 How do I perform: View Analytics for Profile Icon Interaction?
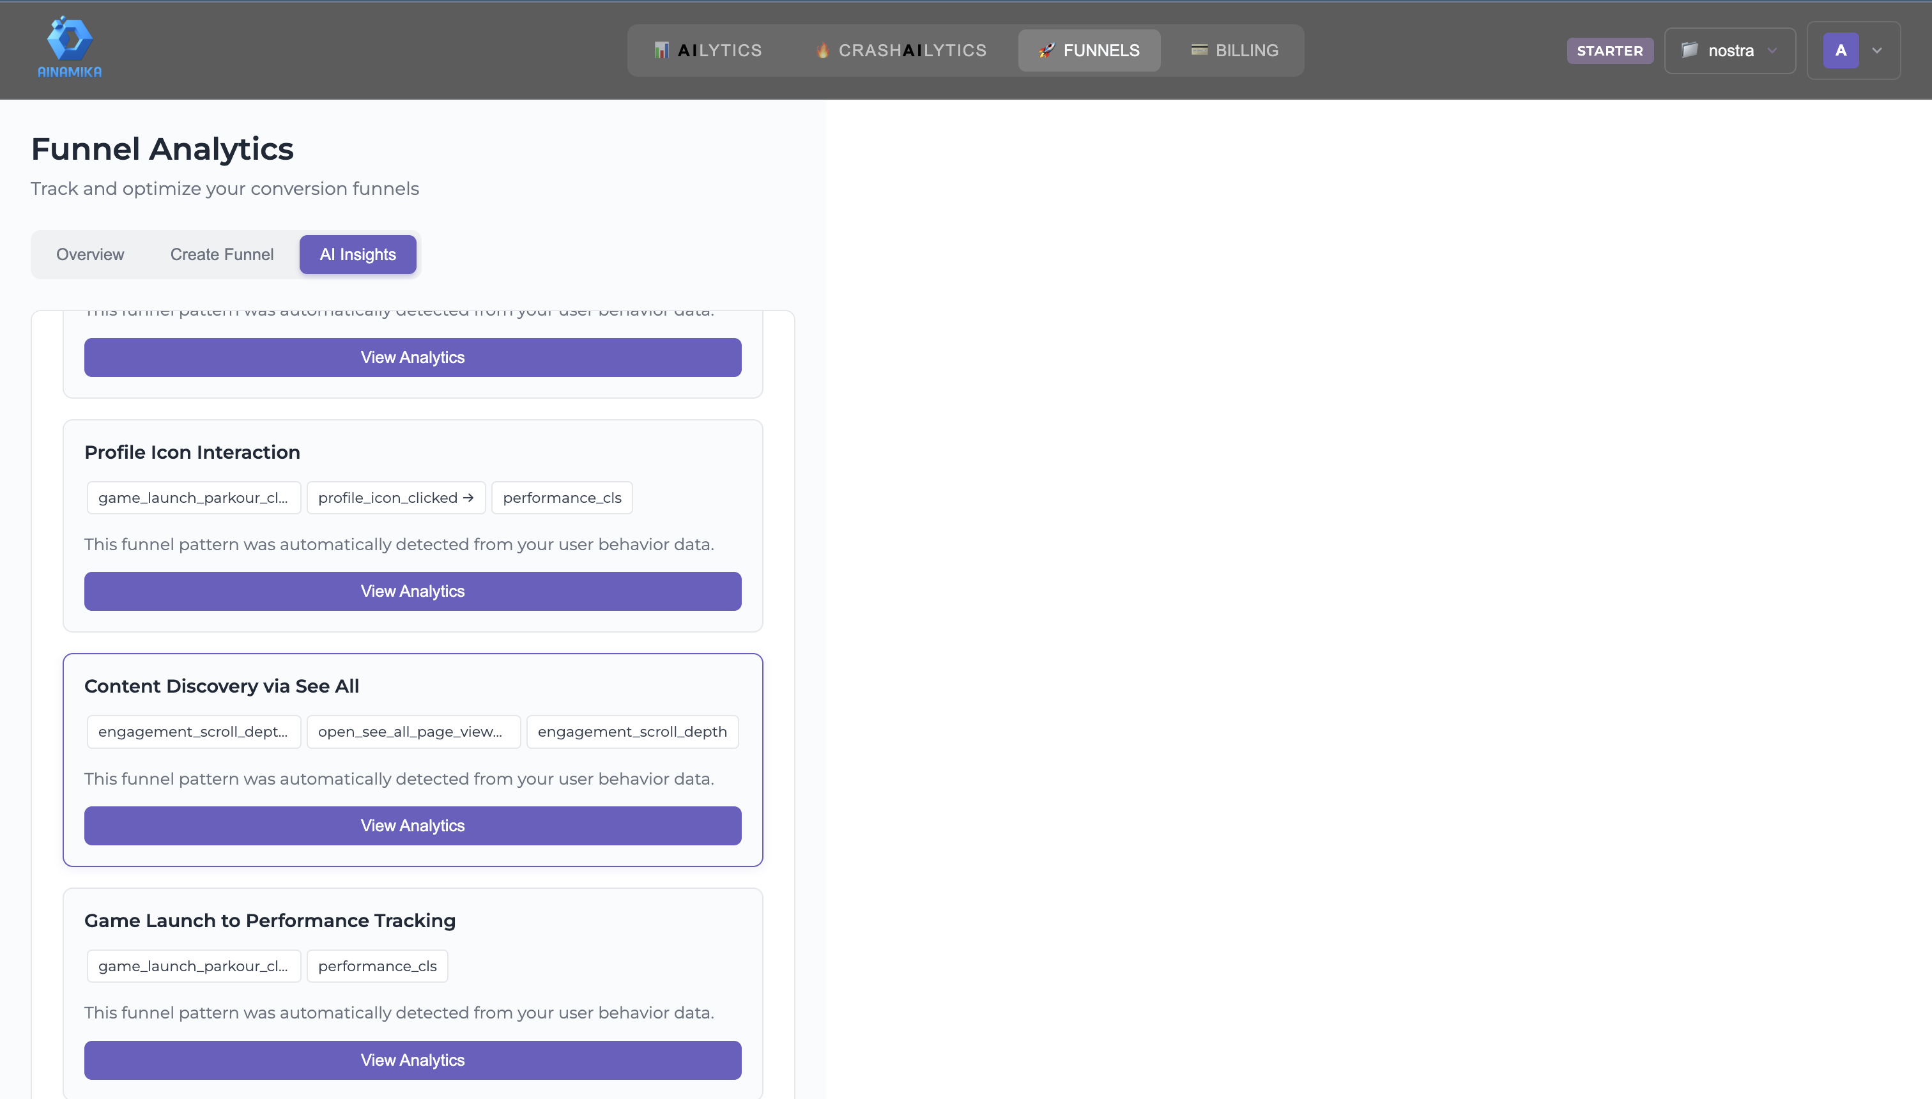click(x=412, y=591)
